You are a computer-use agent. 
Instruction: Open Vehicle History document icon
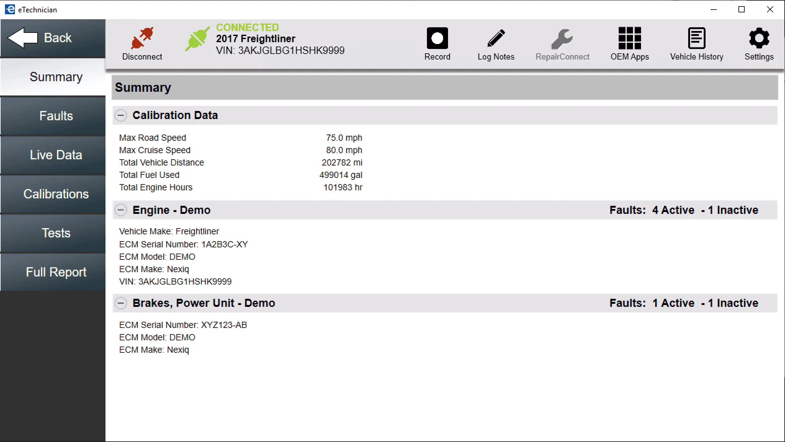(697, 38)
